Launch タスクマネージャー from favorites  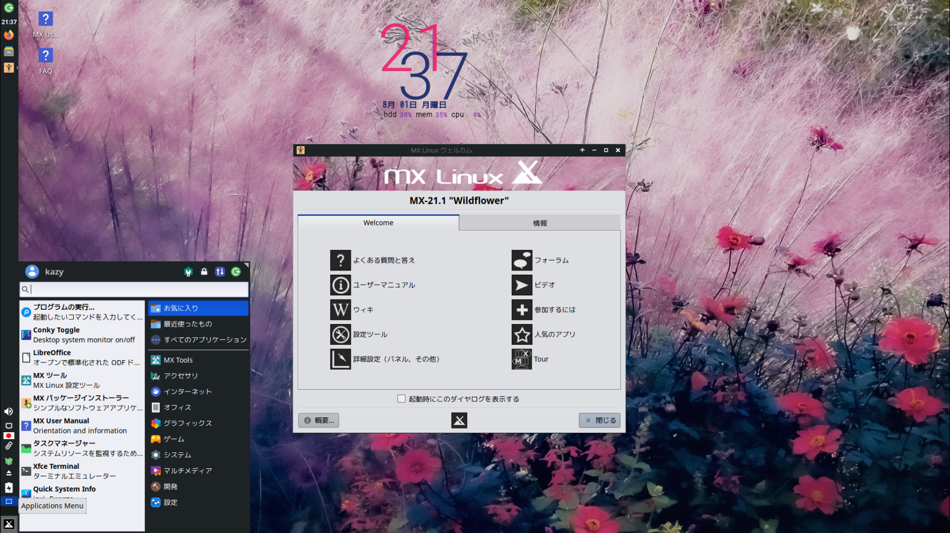[x=82, y=448]
